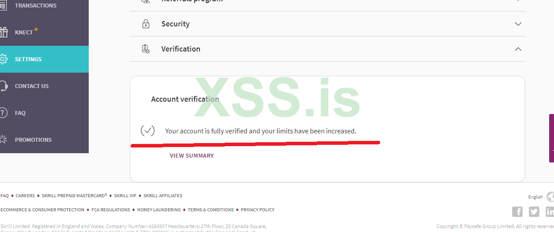
Task: Open Skrill's Facebook page icon
Action: pyautogui.click(x=517, y=212)
